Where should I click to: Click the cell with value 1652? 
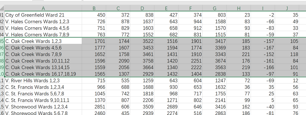click(x=94, y=54)
